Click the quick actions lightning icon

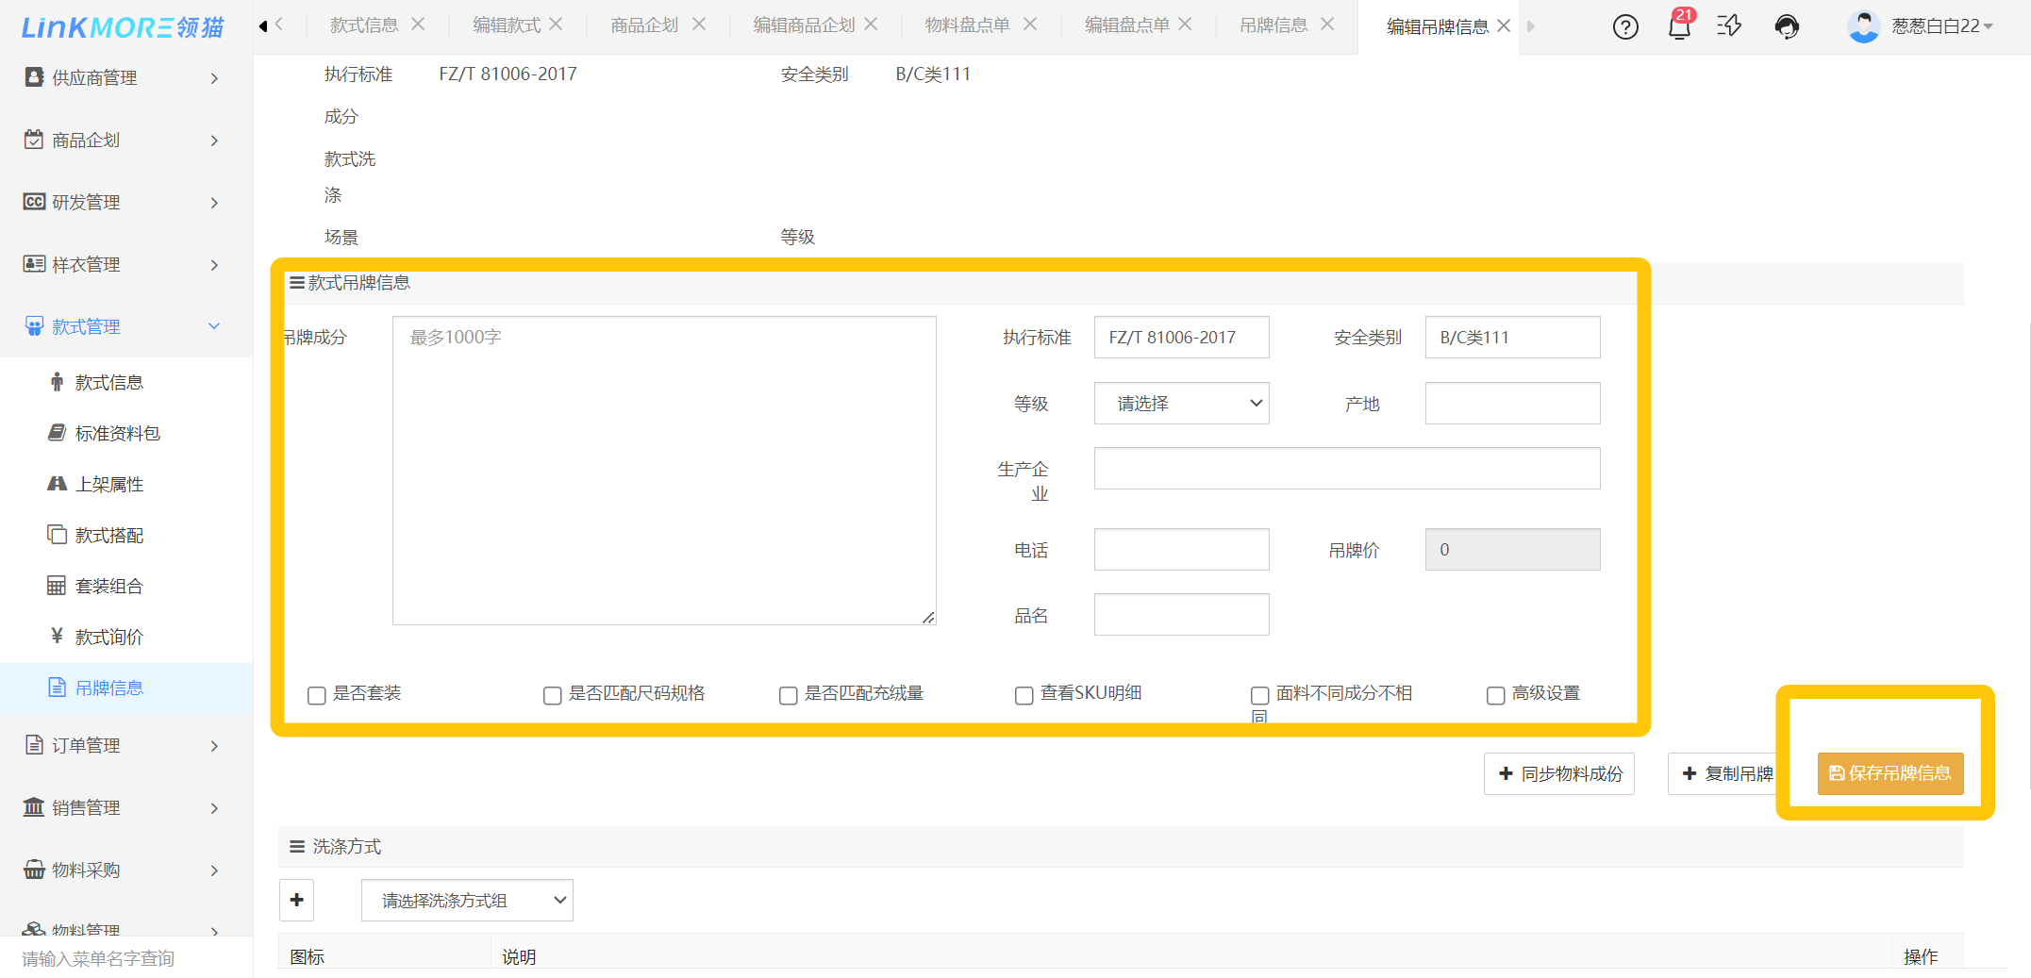point(1729,26)
